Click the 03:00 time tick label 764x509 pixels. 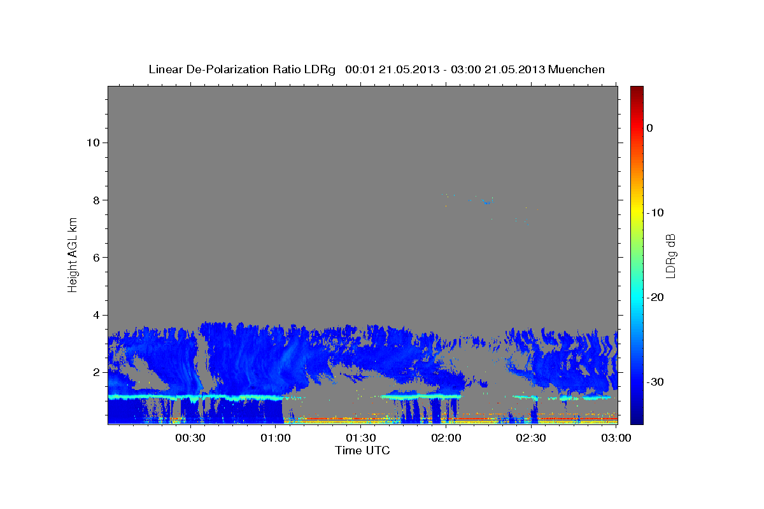click(616, 438)
